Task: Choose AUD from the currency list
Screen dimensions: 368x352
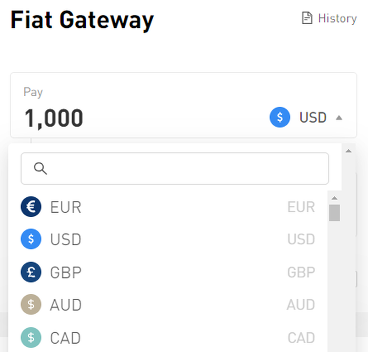Action: pyautogui.click(x=66, y=305)
